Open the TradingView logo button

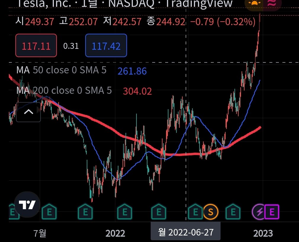pos(27,204)
